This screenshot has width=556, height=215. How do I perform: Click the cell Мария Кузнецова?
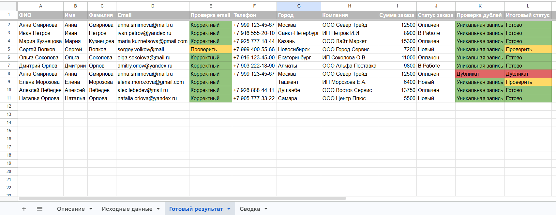[40, 41]
